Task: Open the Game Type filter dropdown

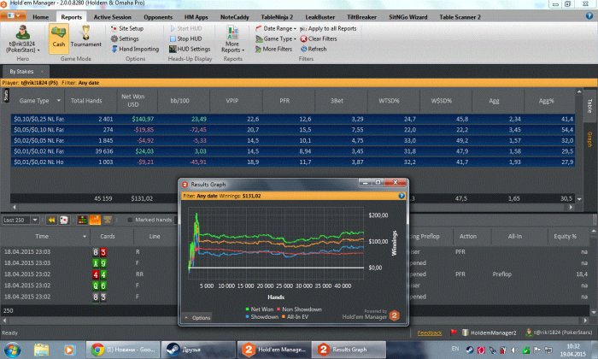Action: pyautogui.click(x=275, y=39)
